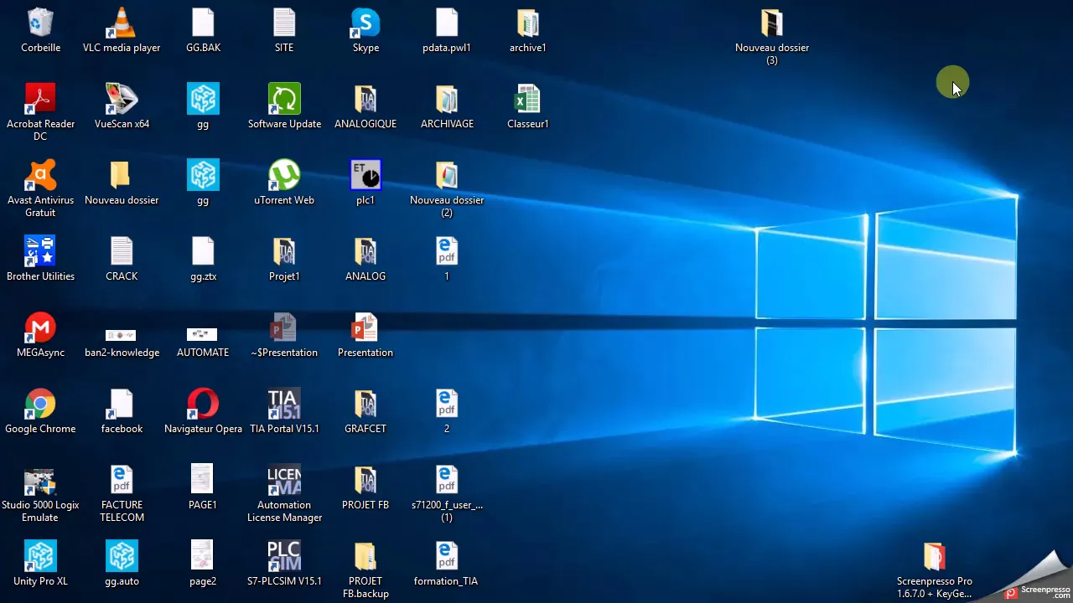This screenshot has width=1073, height=603.
Task: Select the ~$Presentation temporary file
Action: pyautogui.click(x=284, y=328)
